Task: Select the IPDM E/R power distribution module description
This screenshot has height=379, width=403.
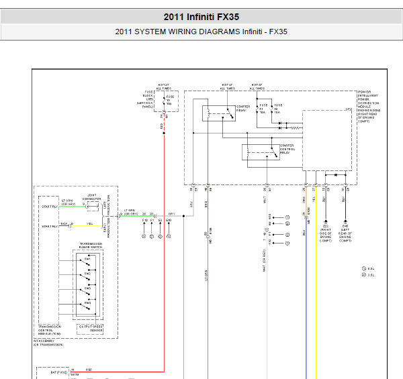Action: pyautogui.click(x=369, y=107)
